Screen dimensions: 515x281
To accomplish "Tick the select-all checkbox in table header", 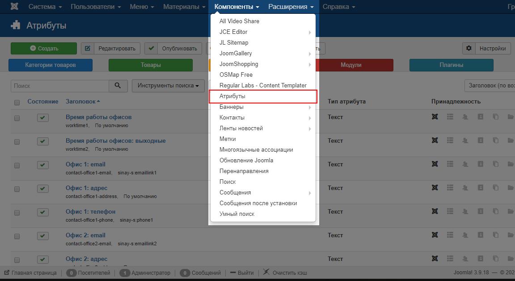I will [x=17, y=103].
